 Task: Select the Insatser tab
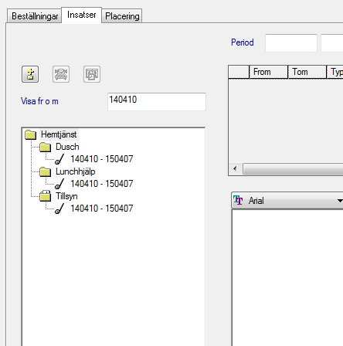pyautogui.click(x=82, y=15)
